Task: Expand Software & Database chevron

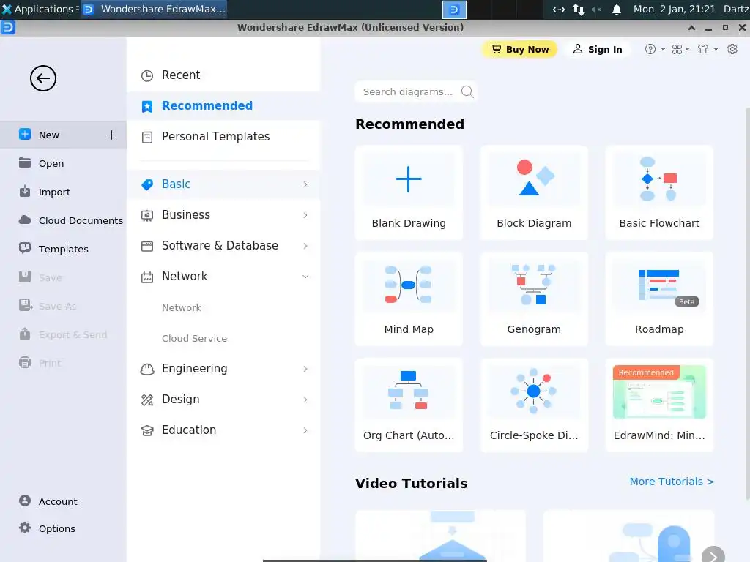Action: click(305, 246)
